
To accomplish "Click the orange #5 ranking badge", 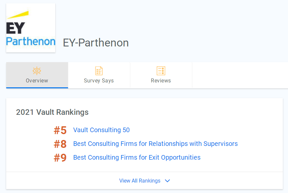I will tap(60, 130).
